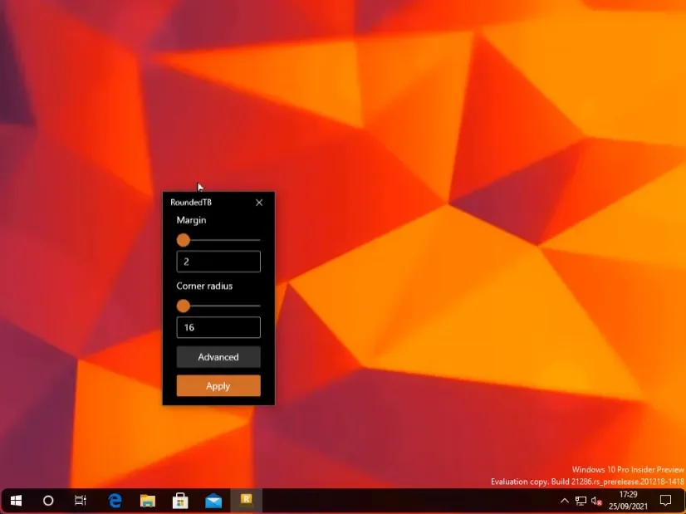The image size is (686, 514).
Task: Open Cortana search circle in taskbar
Action: [48, 501]
